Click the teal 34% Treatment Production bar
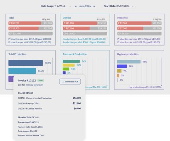 tap(71, 61)
